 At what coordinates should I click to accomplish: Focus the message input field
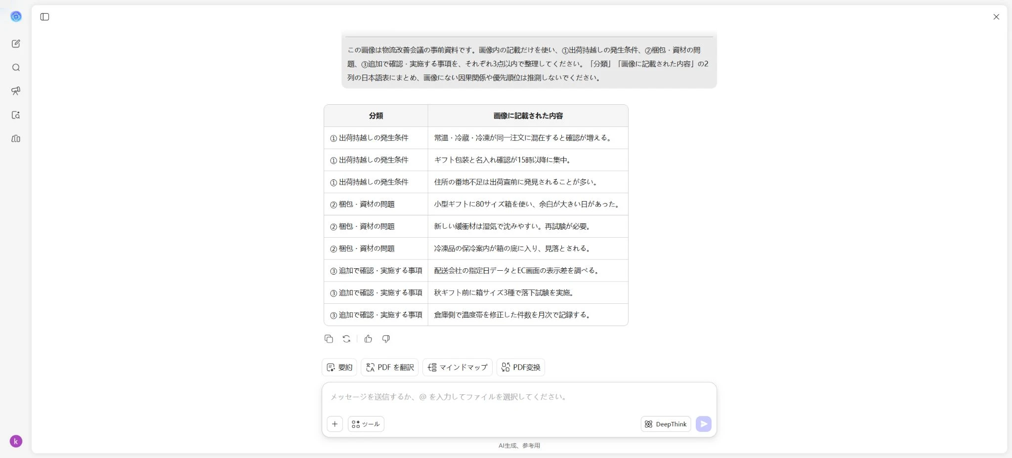(519, 397)
